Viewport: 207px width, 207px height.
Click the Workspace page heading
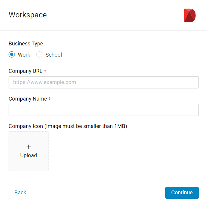pyautogui.click(x=28, y=15)
